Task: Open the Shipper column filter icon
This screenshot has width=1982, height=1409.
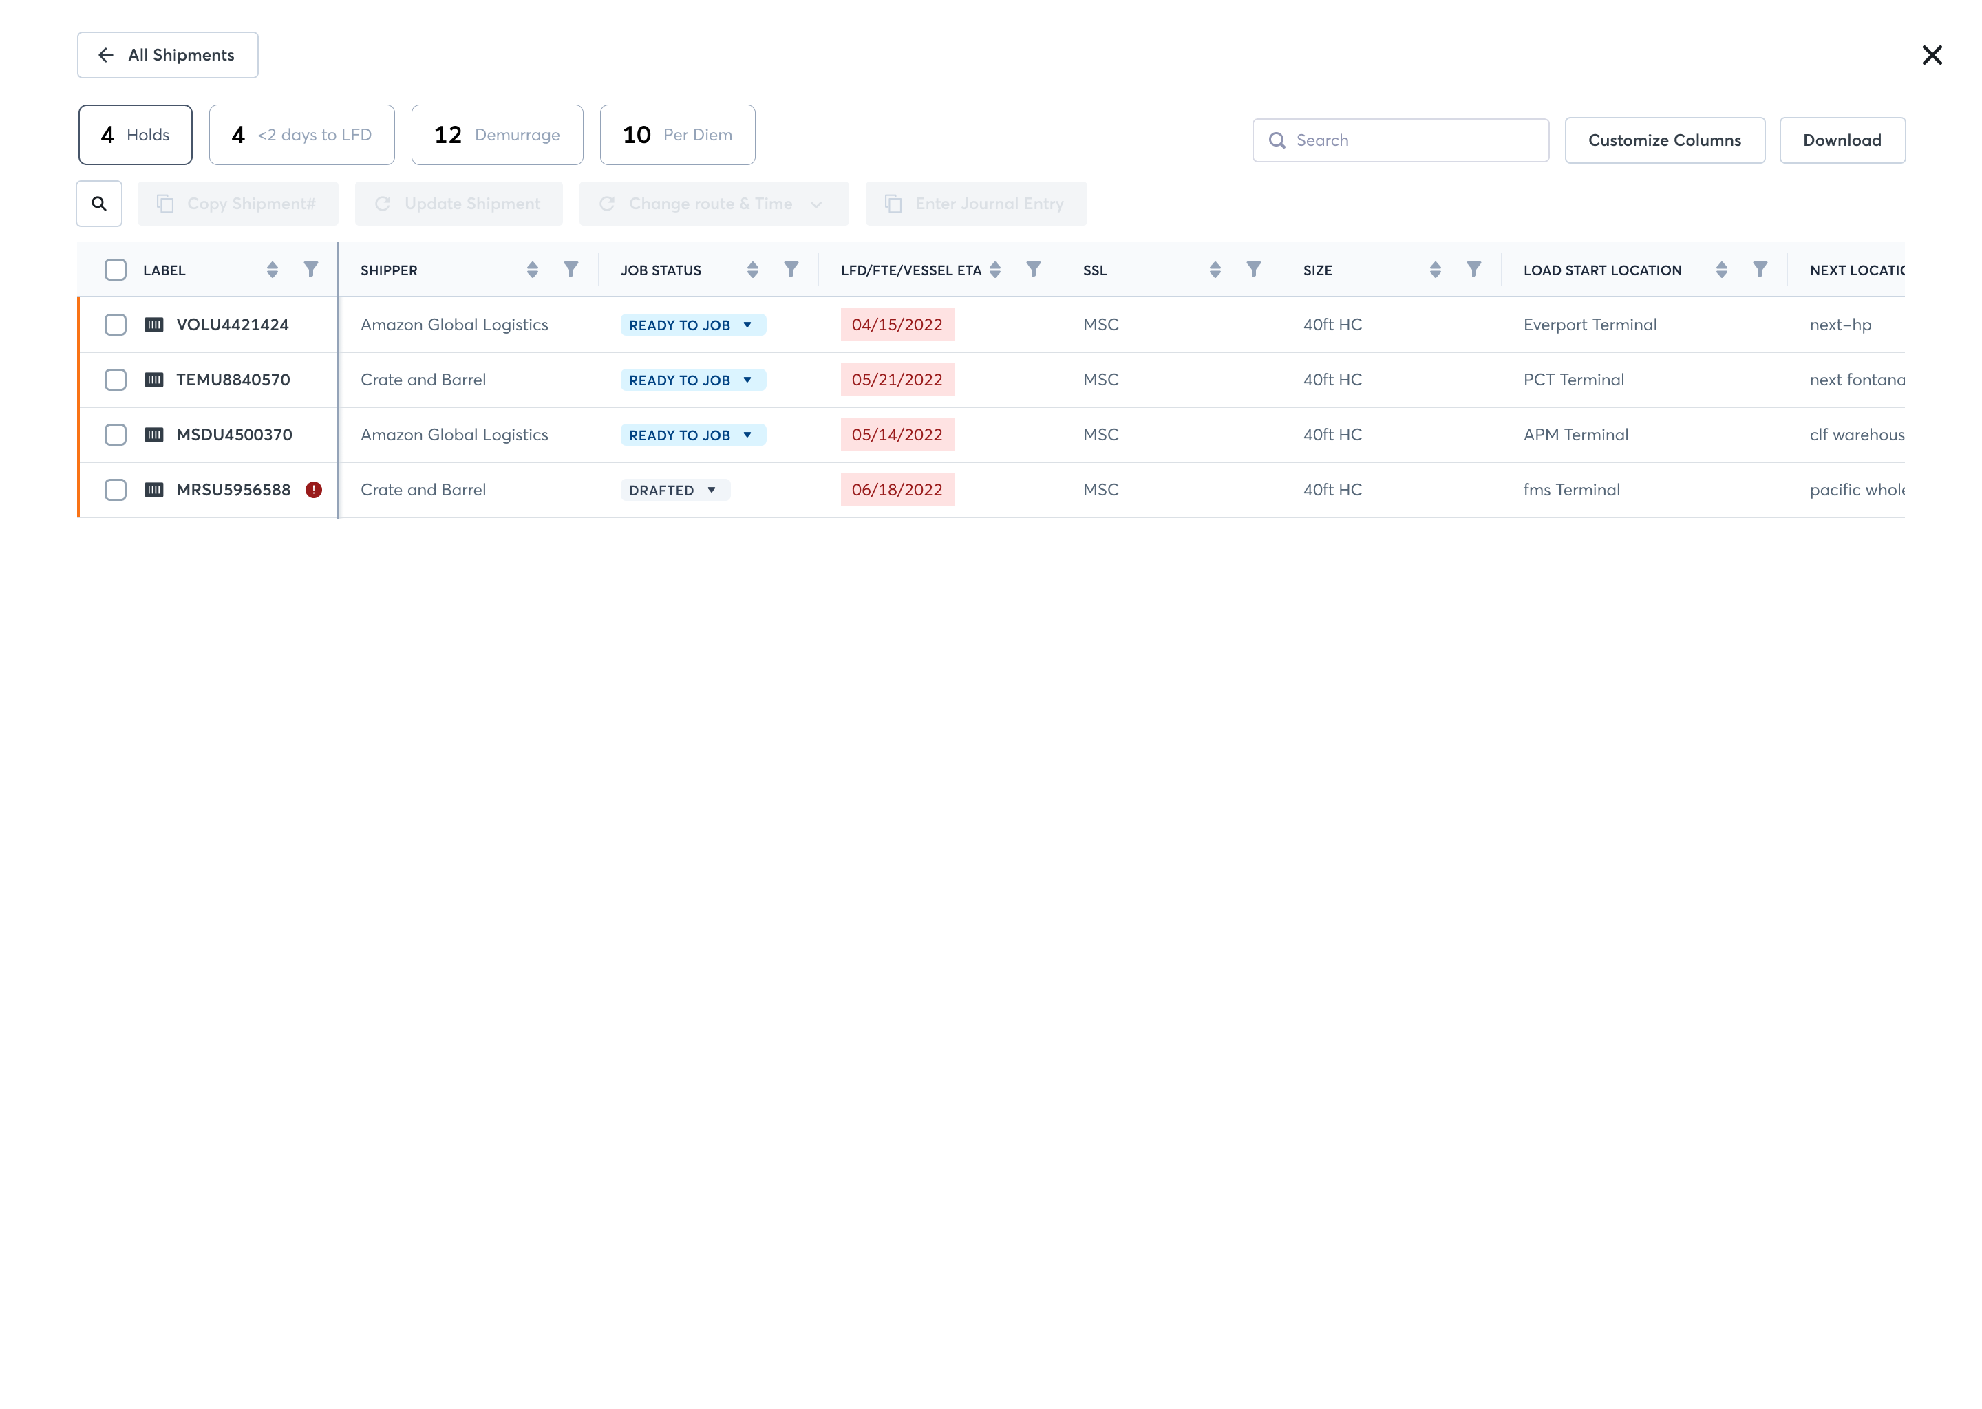Action: pos(571,270)
